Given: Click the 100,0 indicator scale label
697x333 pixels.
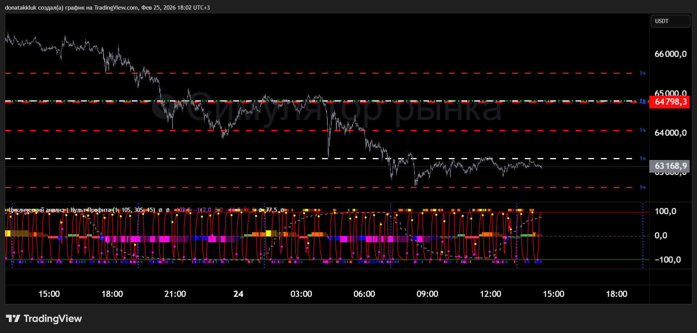Looking at the screenshot, I should (x=665, y=211).
